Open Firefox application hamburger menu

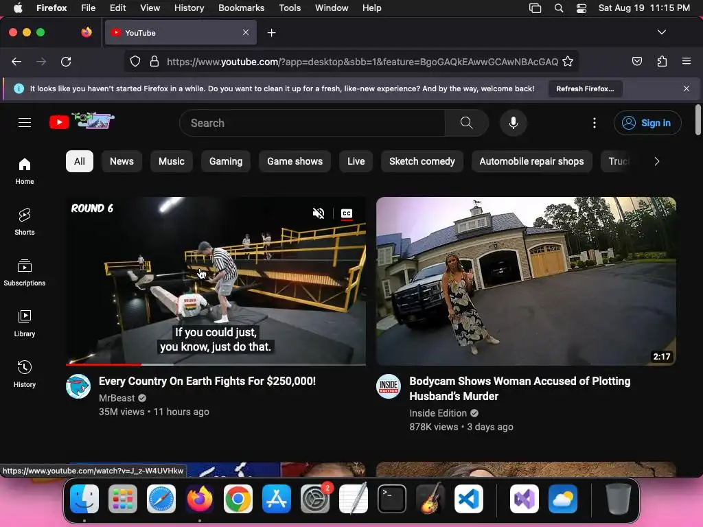[x=687, y=61]
